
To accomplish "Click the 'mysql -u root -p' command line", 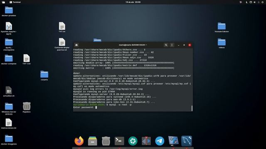I will point(120,105).
